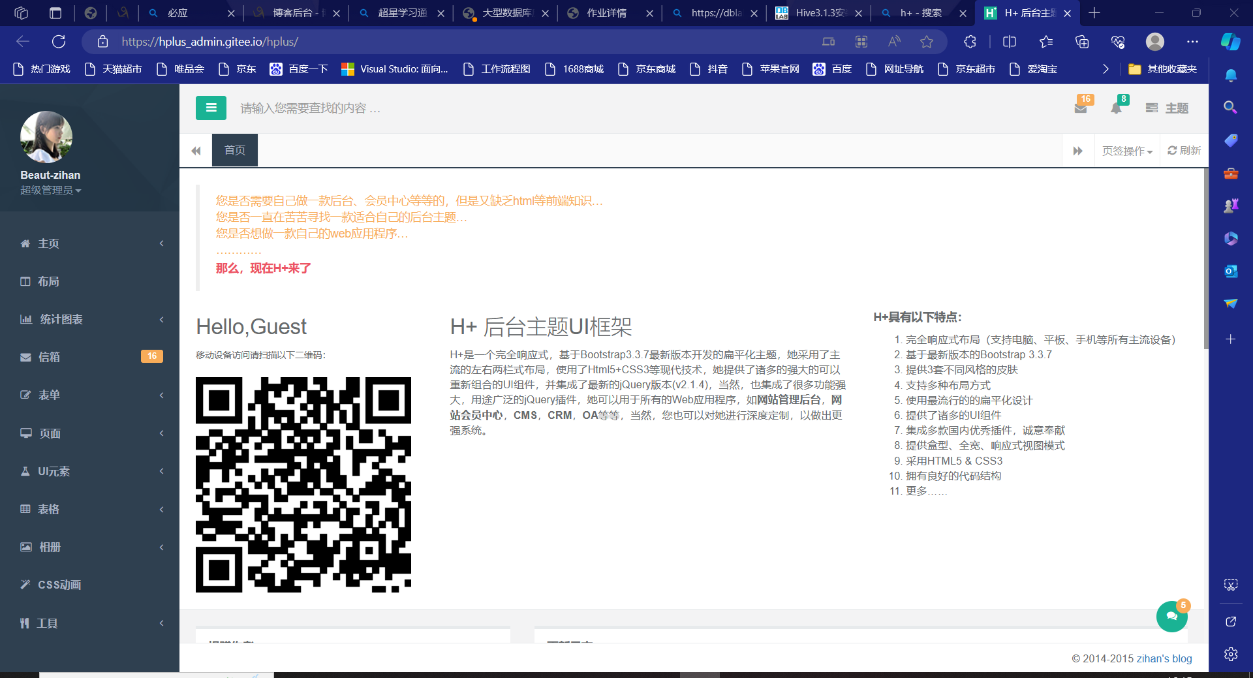Screen dimensions: 1253x678
Task: Open the 超级管理员 user dropdown
Action: click(x=50, y=190)
